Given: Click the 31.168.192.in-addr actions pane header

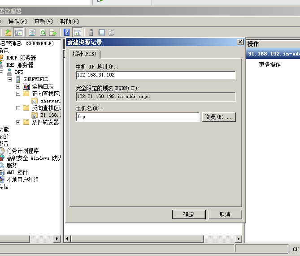Looking at the screenshot, I should pyautogui.click(x=273, y=54).
